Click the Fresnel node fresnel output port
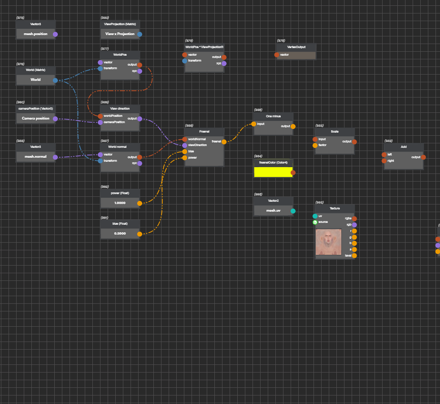 [224, 142]
